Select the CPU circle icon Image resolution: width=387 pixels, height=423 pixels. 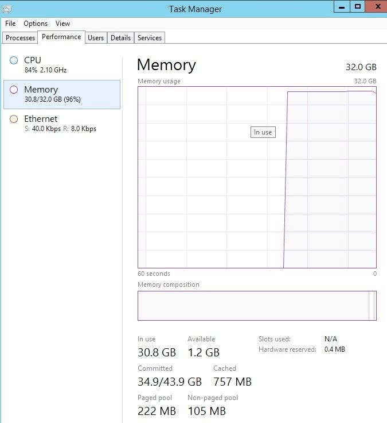[x=14, y=60]
